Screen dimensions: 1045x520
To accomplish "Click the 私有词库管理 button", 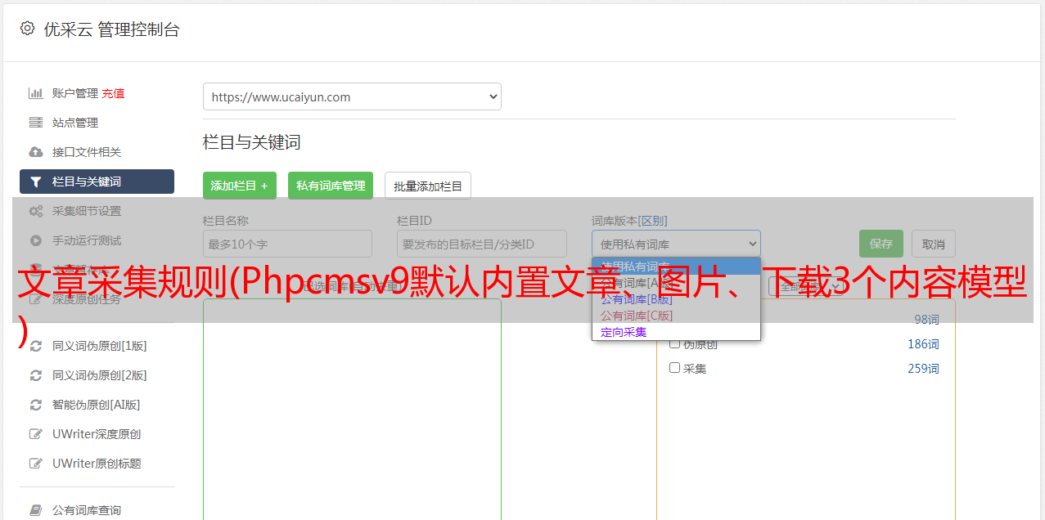I will click(331, 186).
